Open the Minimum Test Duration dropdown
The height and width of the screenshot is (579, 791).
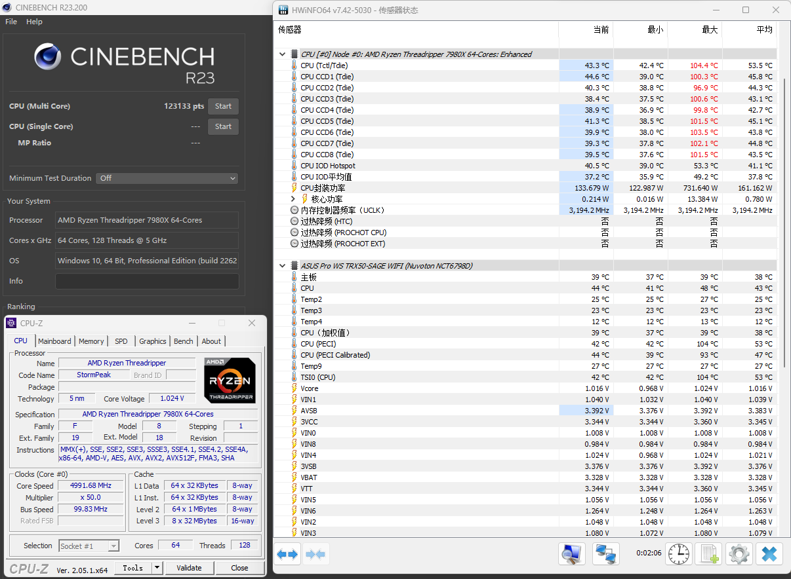pos(167,178)
